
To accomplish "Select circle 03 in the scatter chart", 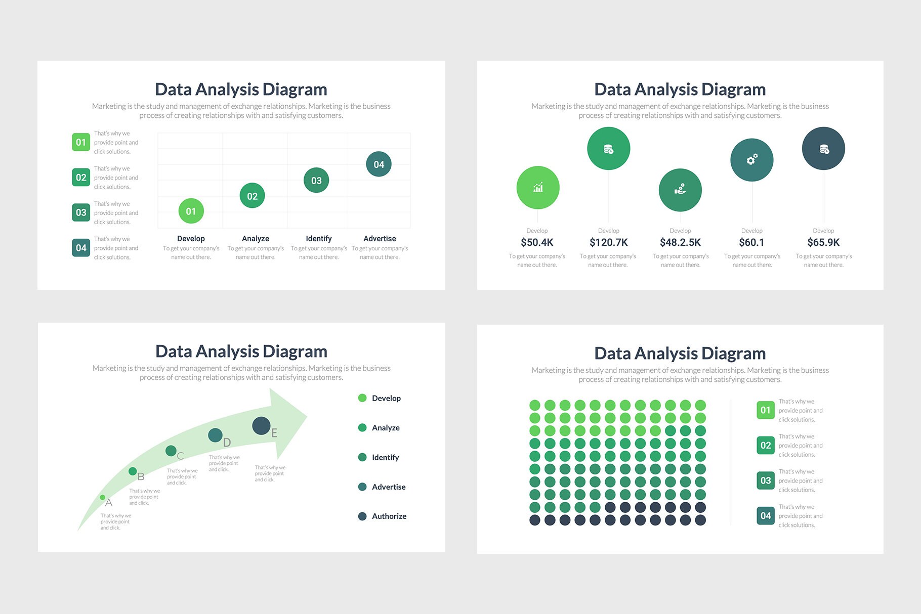I will point(317,180).
